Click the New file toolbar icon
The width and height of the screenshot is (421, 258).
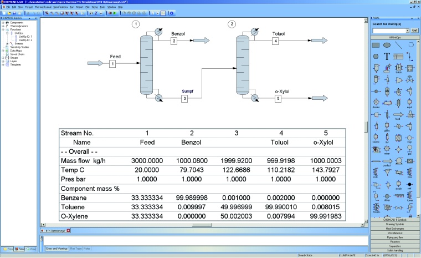(4, 13)
